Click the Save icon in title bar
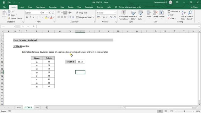 click(4, 2)
